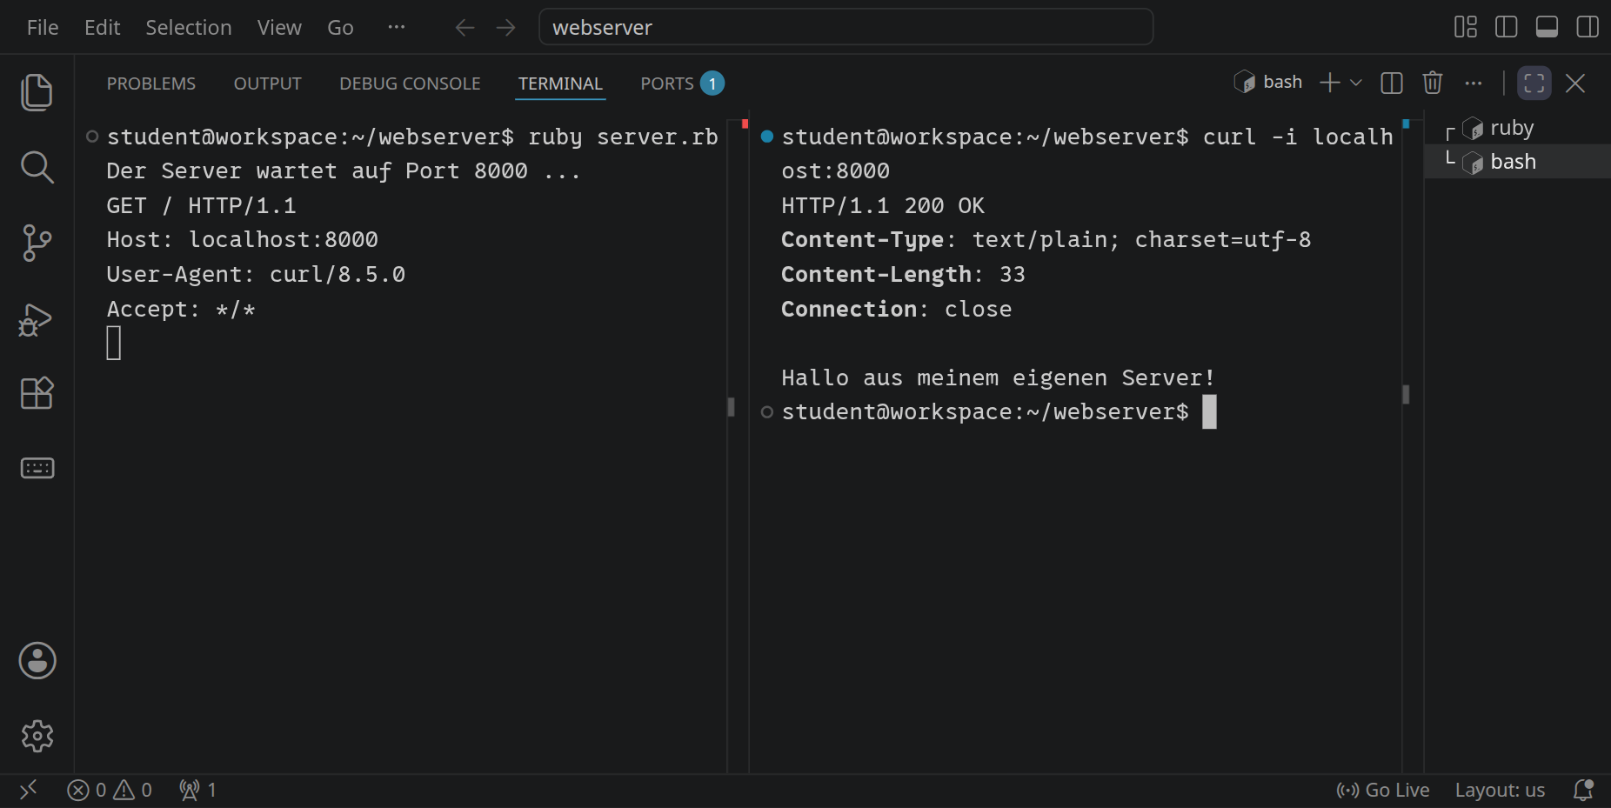Switch to the PROBLEMS tab
1611x808 pixels.
[x=151, y=83]
